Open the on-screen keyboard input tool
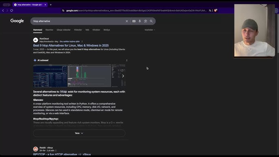The image size is (279, 157). click(x=134, y=21)
